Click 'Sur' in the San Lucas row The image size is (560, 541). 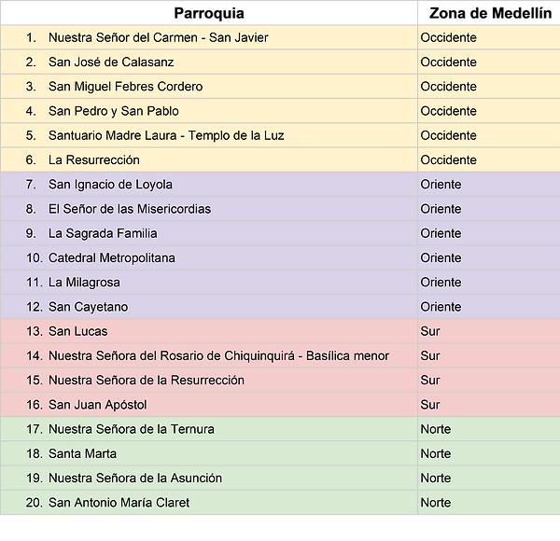click(430, 331)
